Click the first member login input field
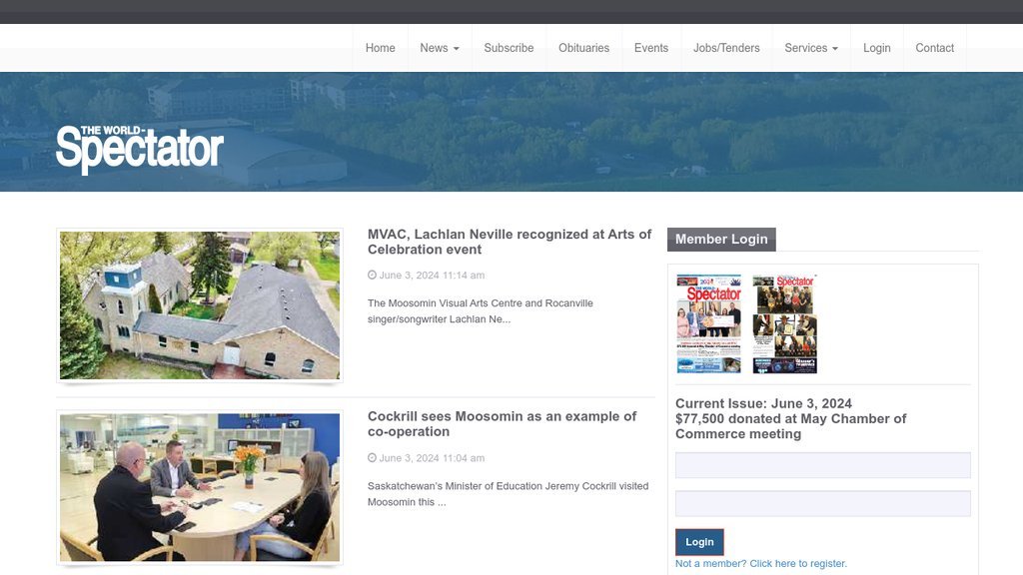 pyautogui.click(x=822, y=465)
